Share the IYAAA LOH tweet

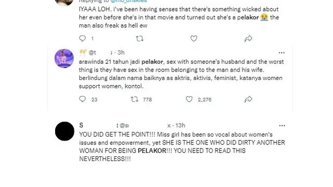tap(248, 38)
